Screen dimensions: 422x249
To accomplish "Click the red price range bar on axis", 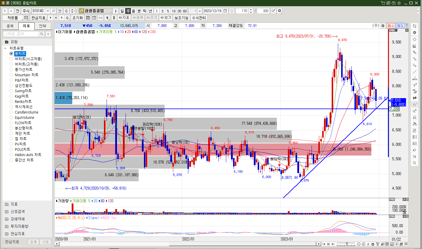I will 388,58.
